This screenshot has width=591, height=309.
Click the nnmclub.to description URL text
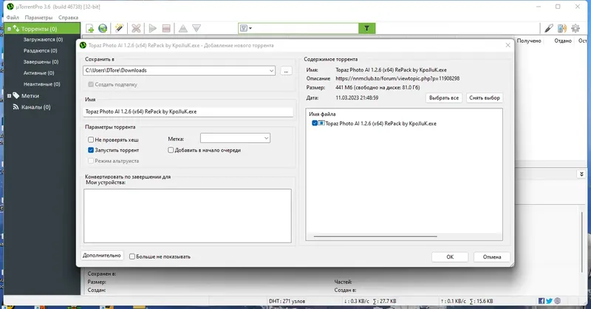397,79
